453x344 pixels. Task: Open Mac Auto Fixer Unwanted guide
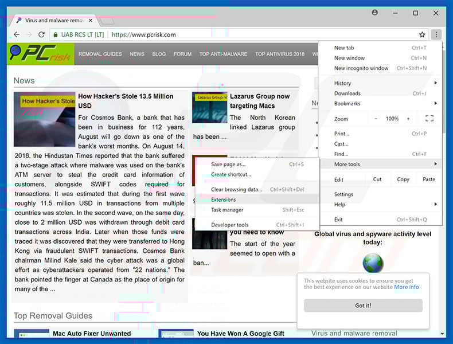92,334
